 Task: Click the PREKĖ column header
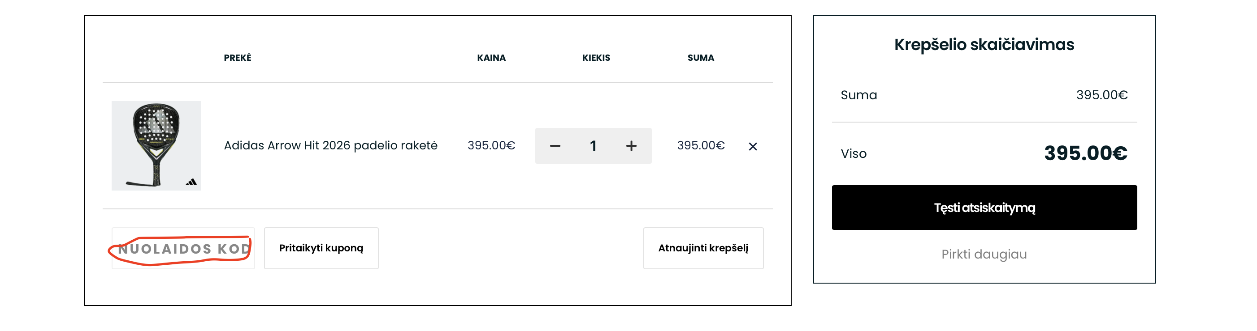tap(237, 58)
